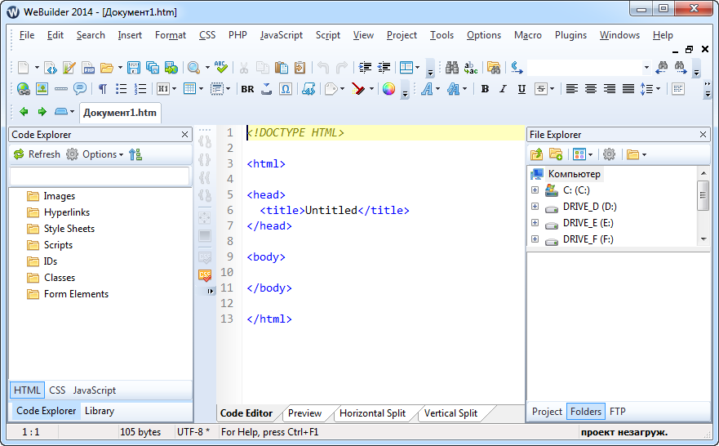Viewport: 719px width, 446px height.
Task: Select the CSS filter in Code Explorer
Action: [57, 390]
